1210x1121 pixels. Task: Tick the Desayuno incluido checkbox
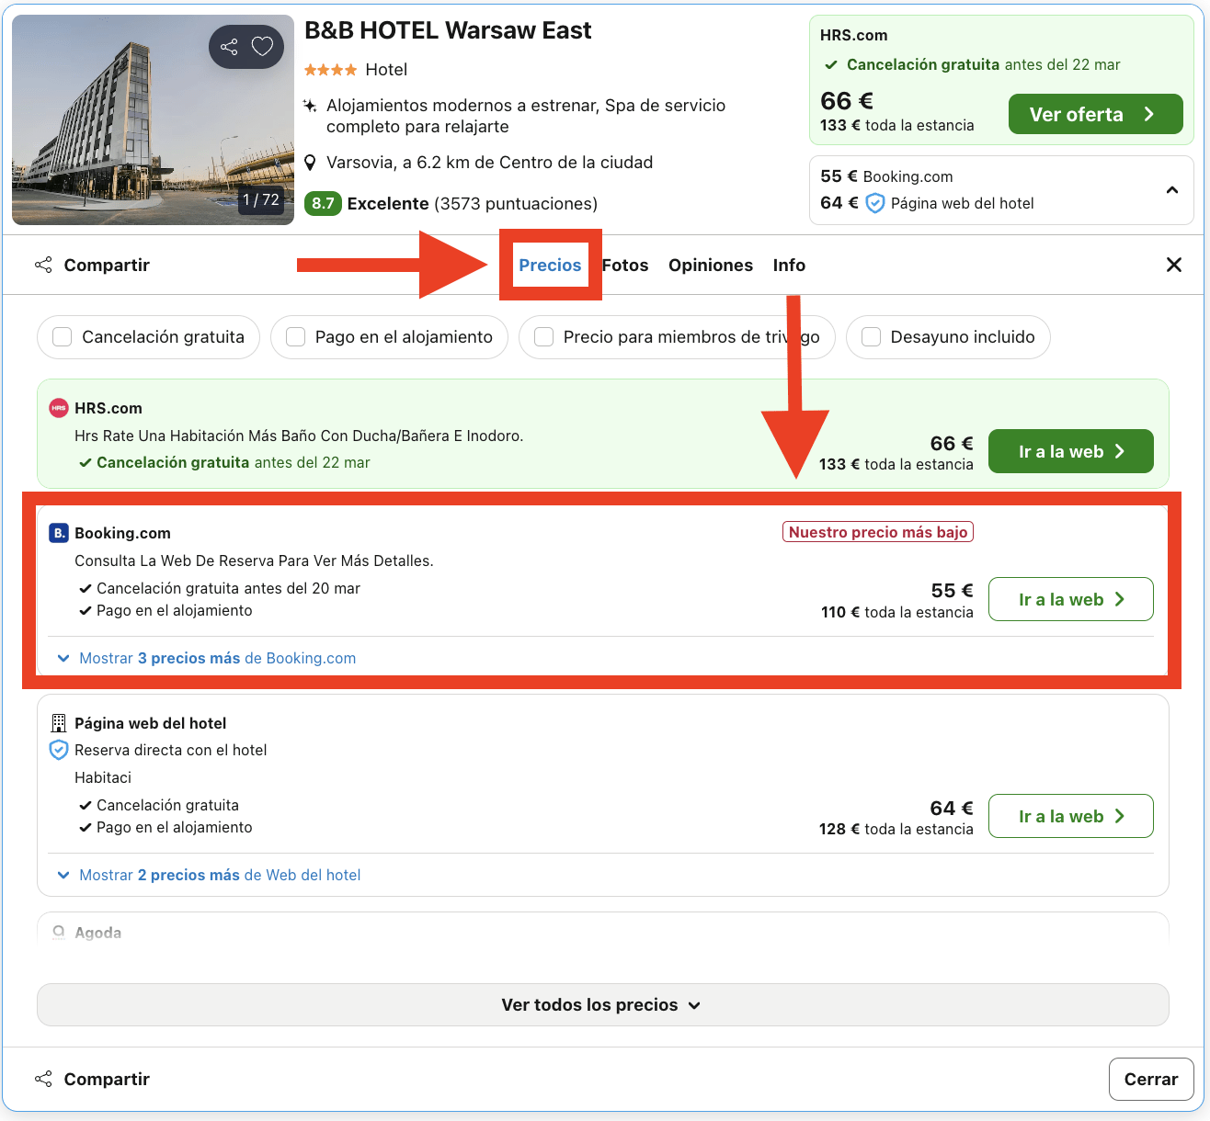(871, 337)
